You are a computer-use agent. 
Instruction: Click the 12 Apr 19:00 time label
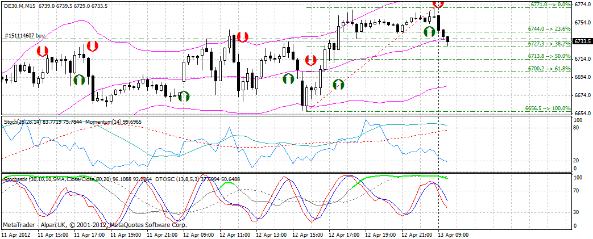[379, 234]
